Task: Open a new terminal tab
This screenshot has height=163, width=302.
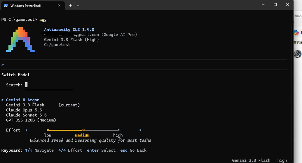Action: pos(71,6)
